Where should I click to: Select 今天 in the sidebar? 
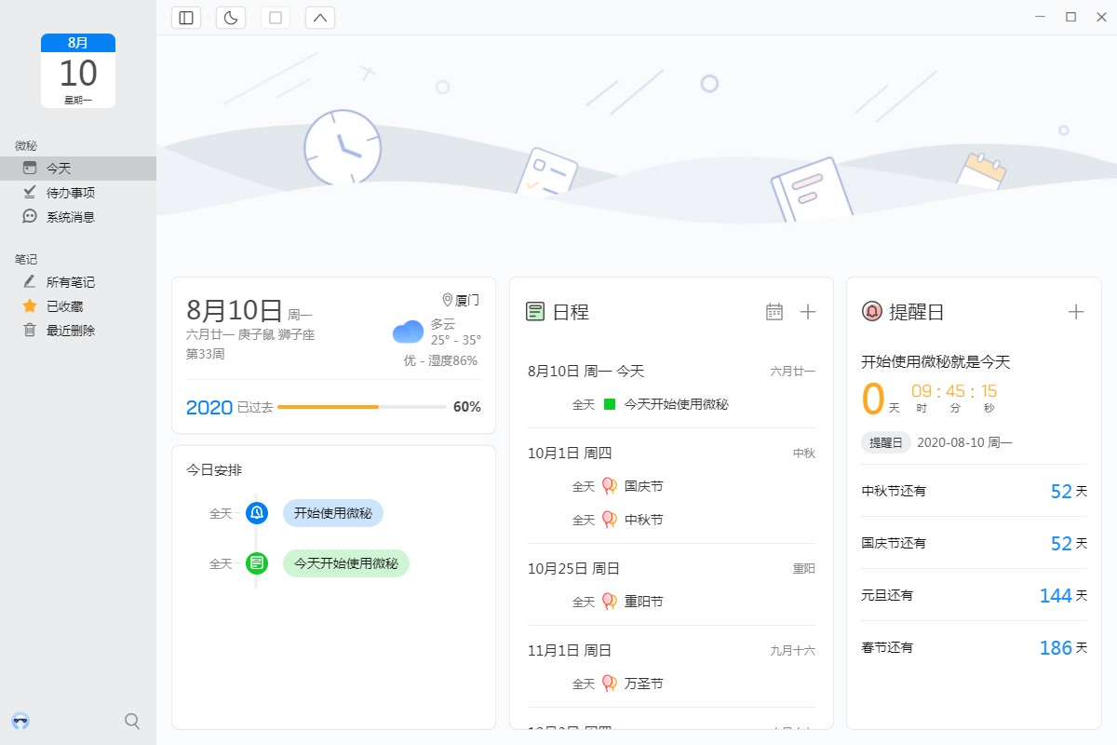(x=59, y=169)
